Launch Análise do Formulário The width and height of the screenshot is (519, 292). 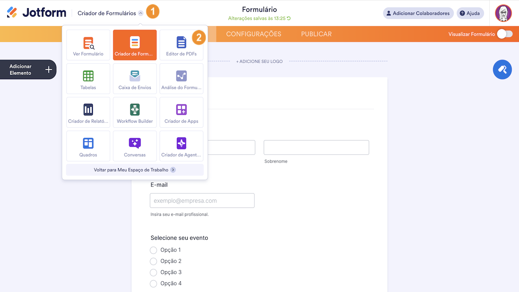tap(181, 78)
